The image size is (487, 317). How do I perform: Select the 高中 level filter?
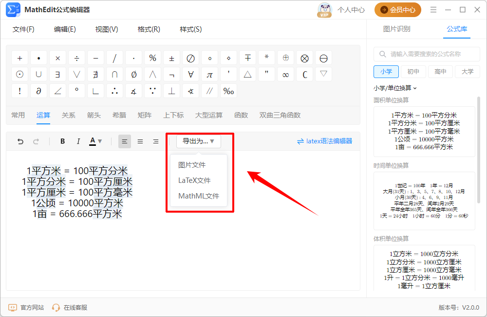tap(440, 72)
